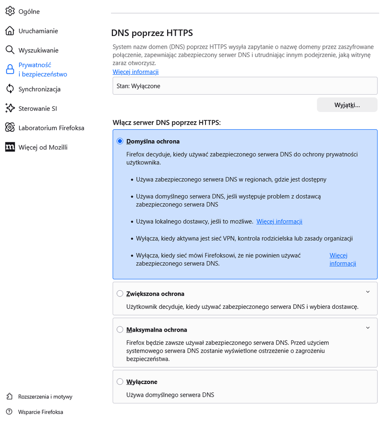Click the Sterowanie SI sparkle icon
Screen dimensions: 384x422
[10, 108]
